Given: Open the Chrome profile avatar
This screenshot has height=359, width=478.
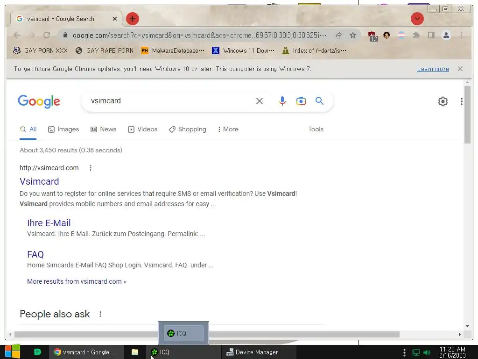Looking at the screenshot, I should [x=446, y=35].
